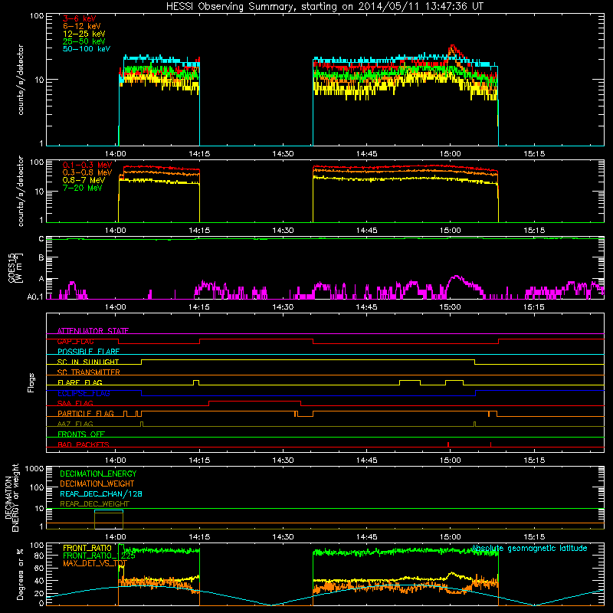Click the 0.3-0.8 MeV legend entry
This screenshot has height=613, width=613.
(x=87, y=172)
